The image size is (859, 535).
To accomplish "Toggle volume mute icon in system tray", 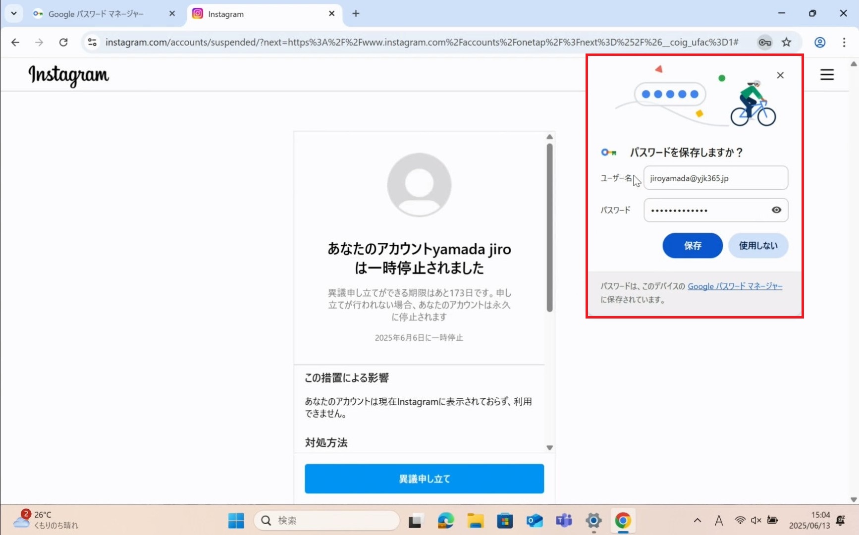I will click(x=755, y=520).
